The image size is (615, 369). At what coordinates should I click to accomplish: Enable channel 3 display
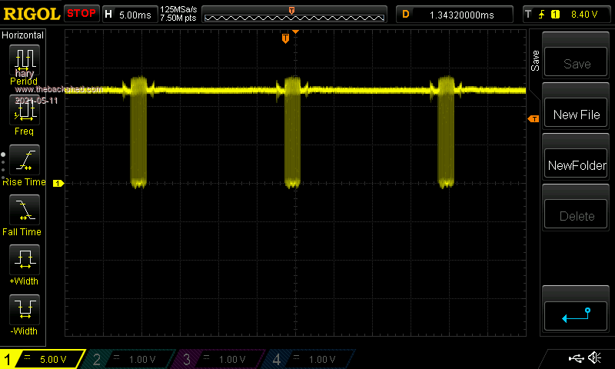[221, 359]
